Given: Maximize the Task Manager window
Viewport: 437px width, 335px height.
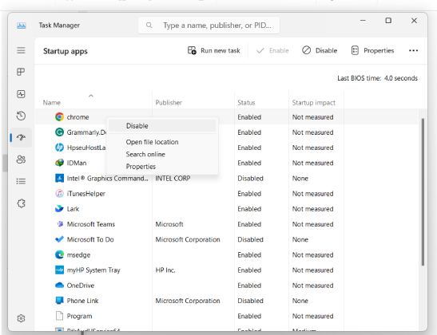Looking at the screenshot, I should 388,21.
